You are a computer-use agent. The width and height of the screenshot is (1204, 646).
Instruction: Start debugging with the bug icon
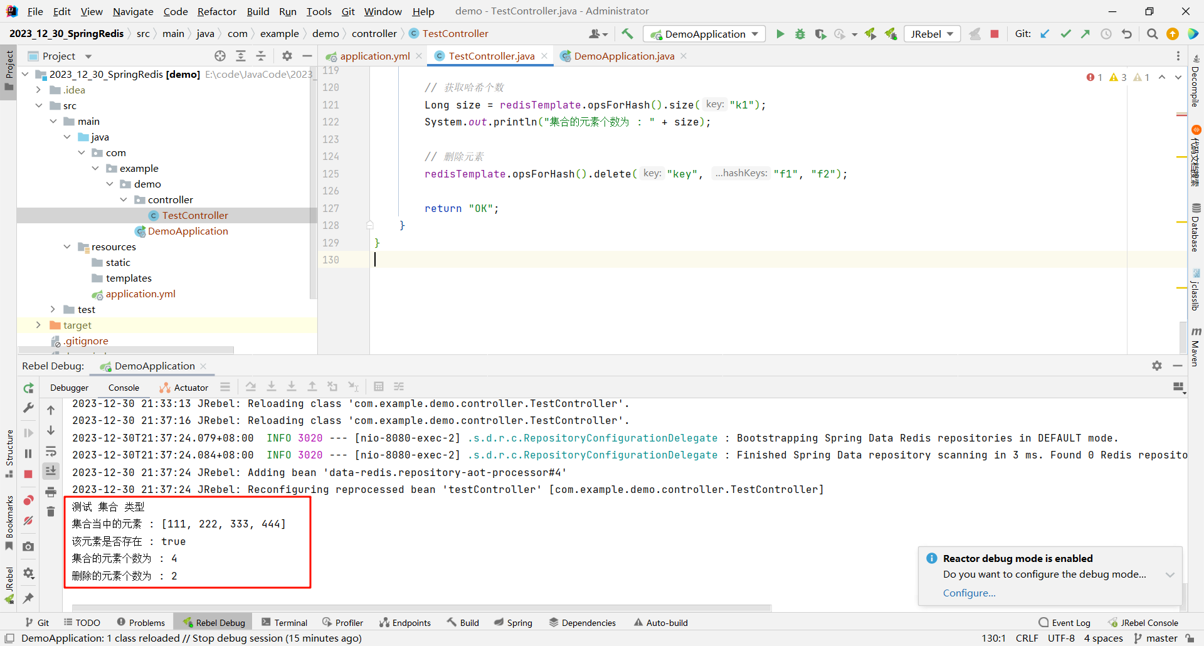pos(800,34)
